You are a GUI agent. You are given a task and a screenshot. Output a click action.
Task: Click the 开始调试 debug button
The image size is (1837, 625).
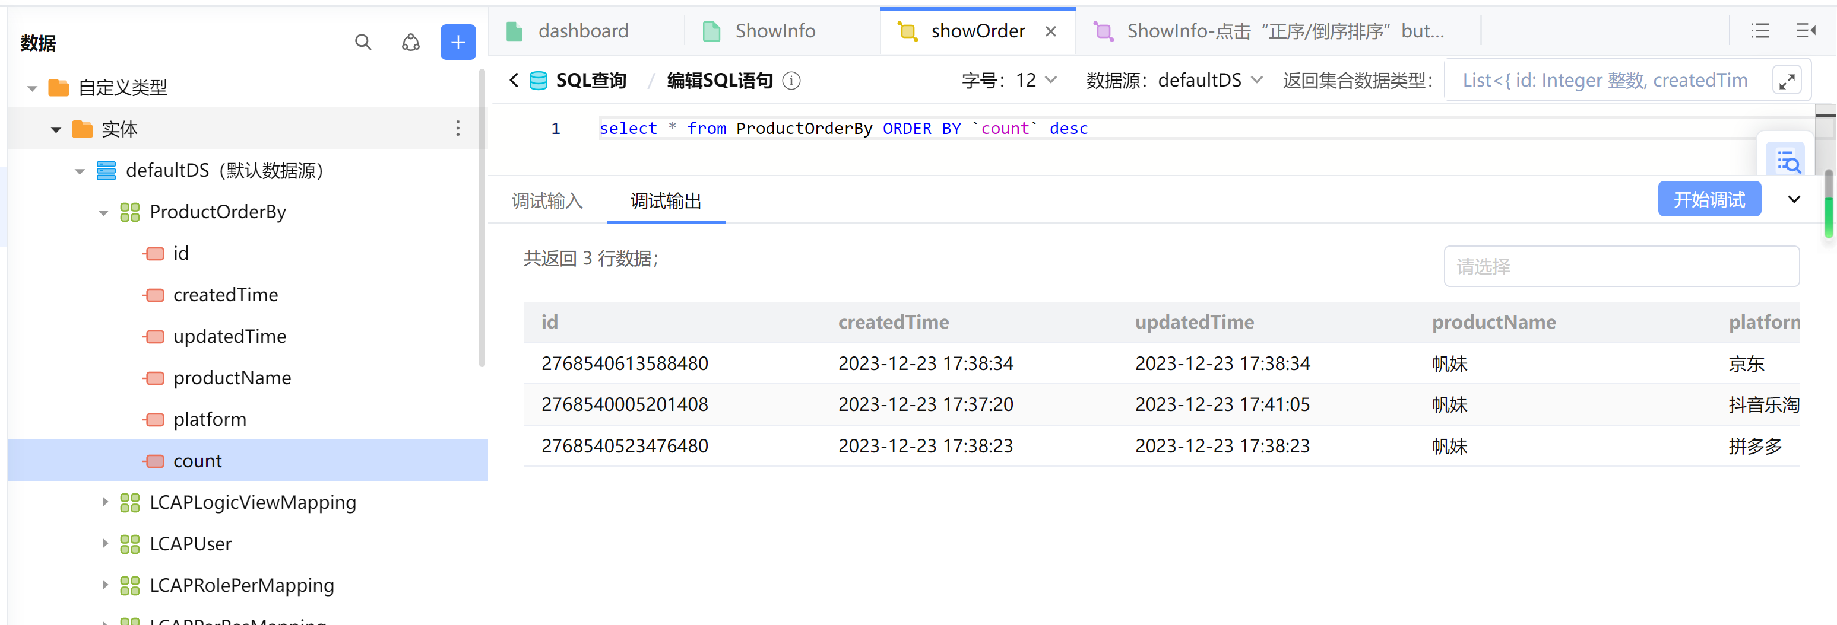[x=1709, y=199]
